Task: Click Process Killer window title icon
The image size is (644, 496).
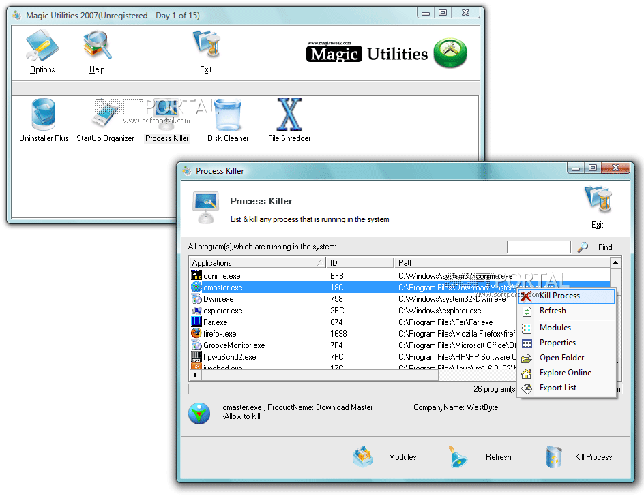Action: [187, 170]
